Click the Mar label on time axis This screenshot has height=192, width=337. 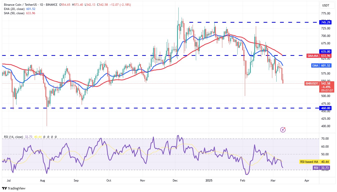tap(274, 180)
